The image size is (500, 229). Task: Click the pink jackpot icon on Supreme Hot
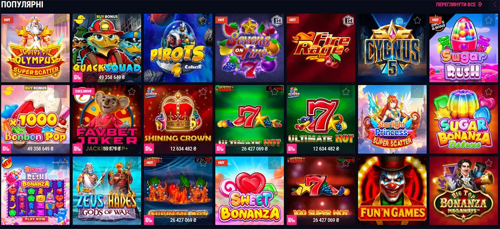(149, 220)
